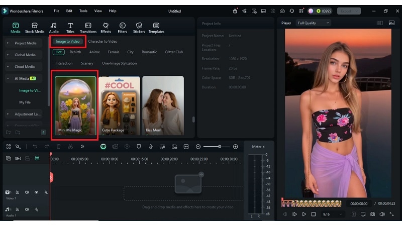402x226 pixels.
Task: Open the Tools menu
Action: pyautogui.click(x=83, y=11)
